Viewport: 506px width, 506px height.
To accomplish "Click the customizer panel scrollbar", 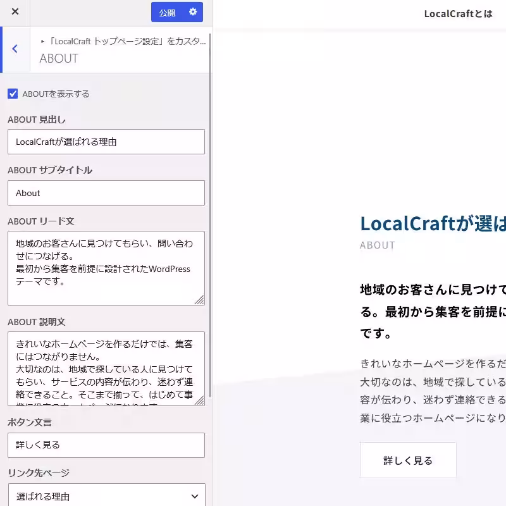I will coord(211,214).
